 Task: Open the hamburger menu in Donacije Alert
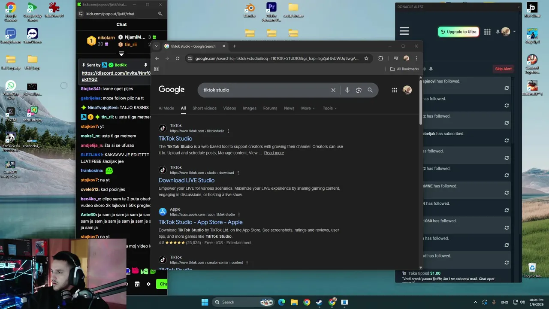pyautogui.click(x=404, y=31)
